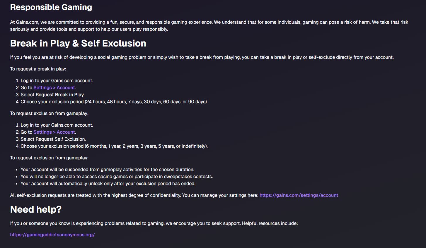Image resolution: width=426 pixels, height=248 pixels.
Task: Click the Need help? heading
Action: 36,209
